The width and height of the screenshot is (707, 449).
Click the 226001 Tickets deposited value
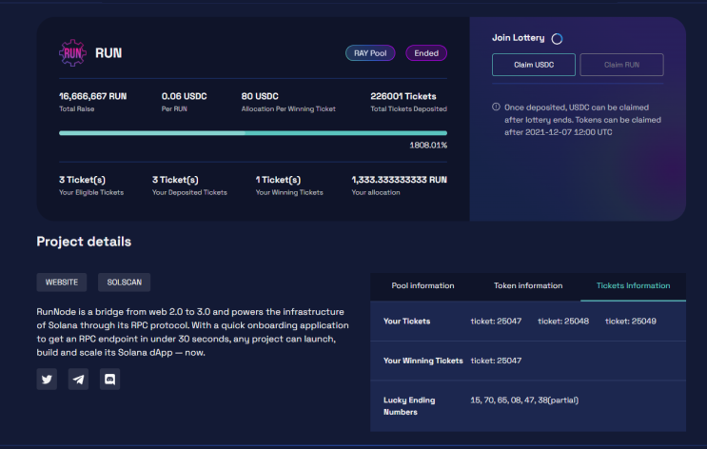(403, 96)
